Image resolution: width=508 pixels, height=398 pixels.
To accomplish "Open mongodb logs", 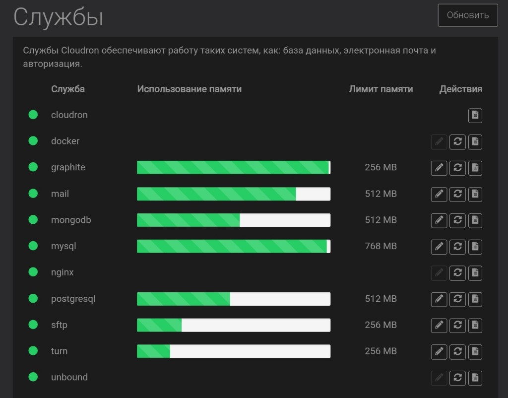I will coord(475,221).
